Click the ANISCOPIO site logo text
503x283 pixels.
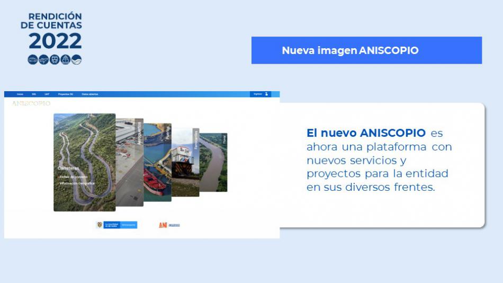coord(31,103)
